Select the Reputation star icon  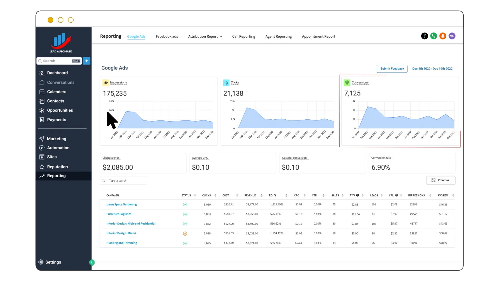click(42, 167)
